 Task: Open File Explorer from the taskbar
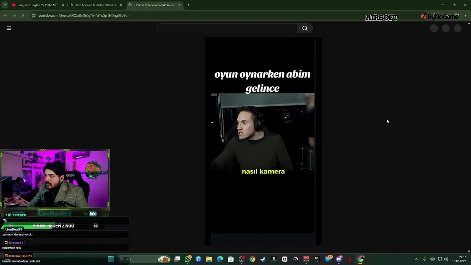click(209, 259)
